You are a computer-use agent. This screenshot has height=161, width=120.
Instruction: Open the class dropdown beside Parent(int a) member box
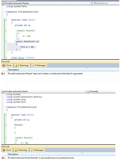(91, 3)
